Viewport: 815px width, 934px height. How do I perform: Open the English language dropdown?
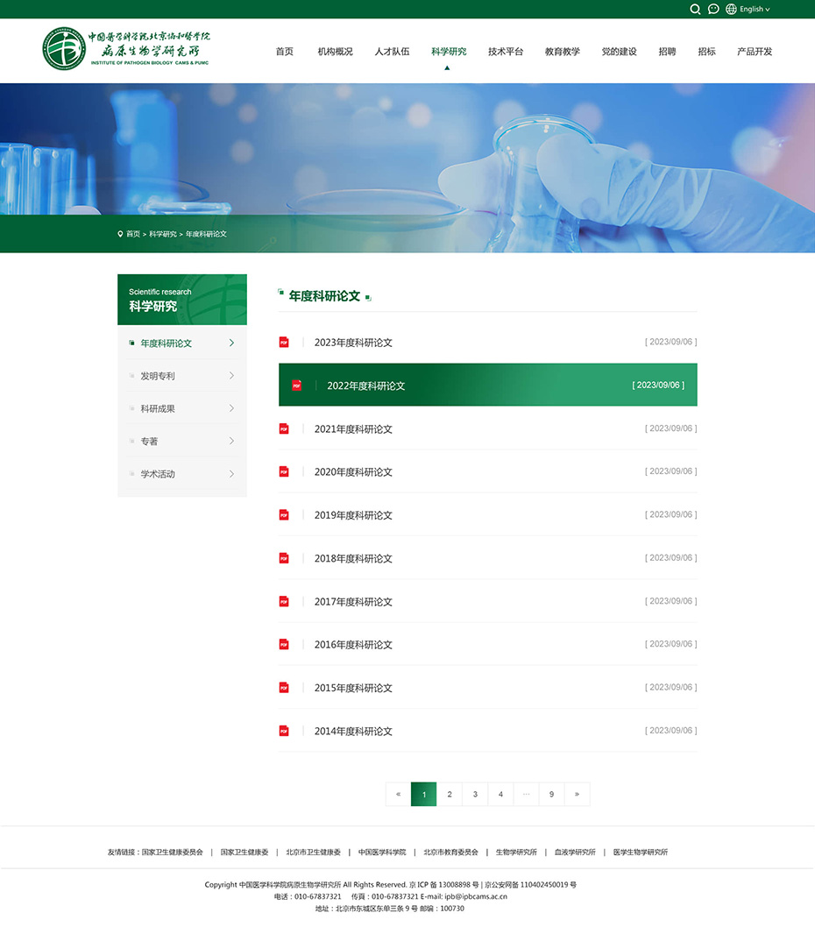[754, 10]
